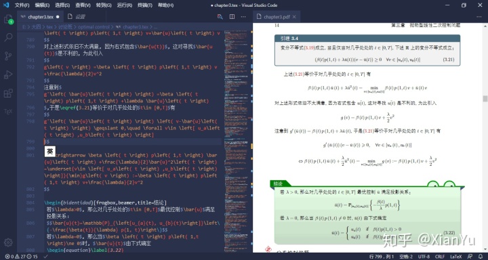Open the TeX (LaTeX Workshop) sidebar
Screen dimensions: 488x260
pos(8,111)
